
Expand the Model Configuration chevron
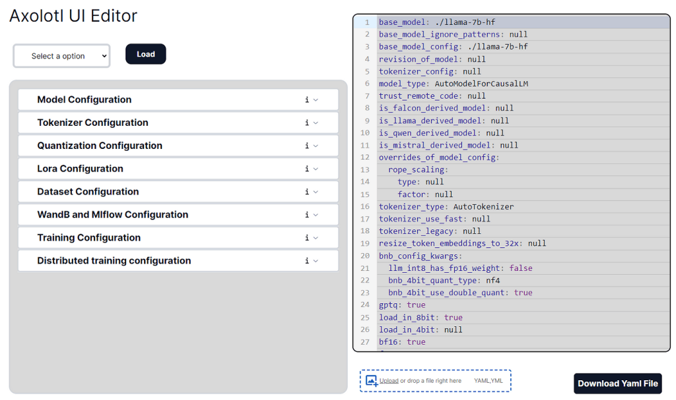[x=316, y=100]
